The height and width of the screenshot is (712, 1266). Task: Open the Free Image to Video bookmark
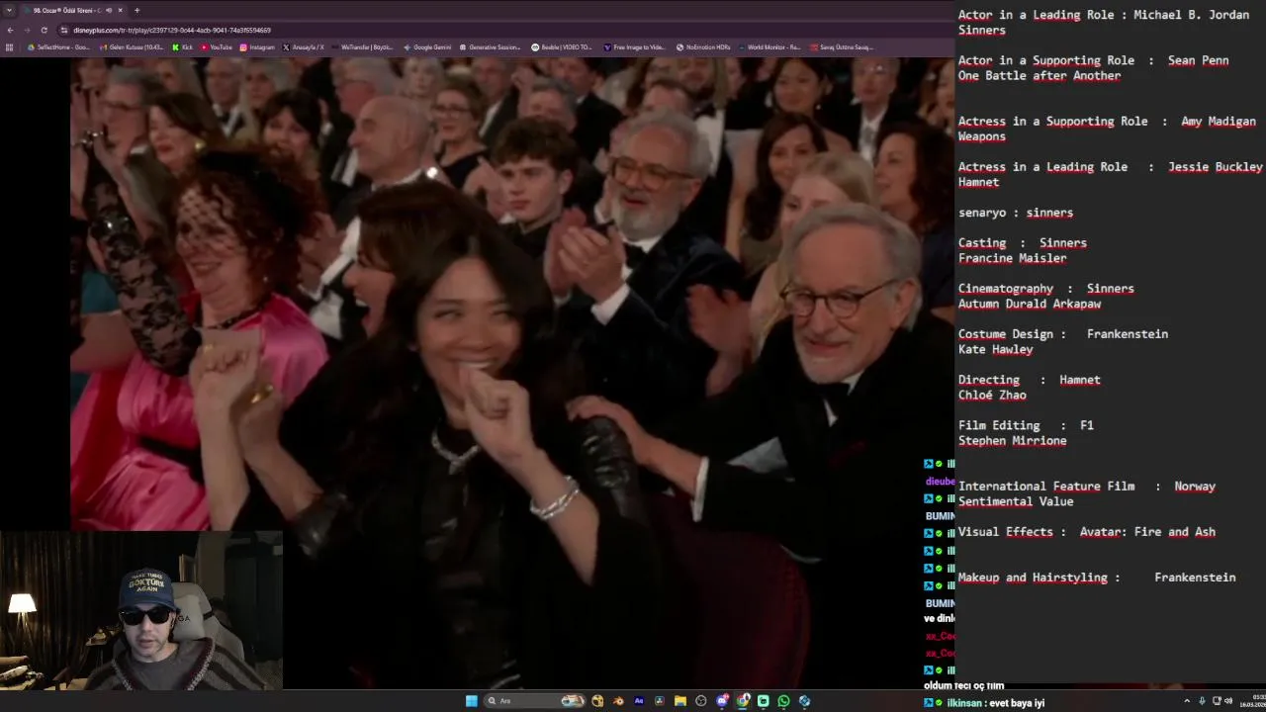tap(634, 46)
